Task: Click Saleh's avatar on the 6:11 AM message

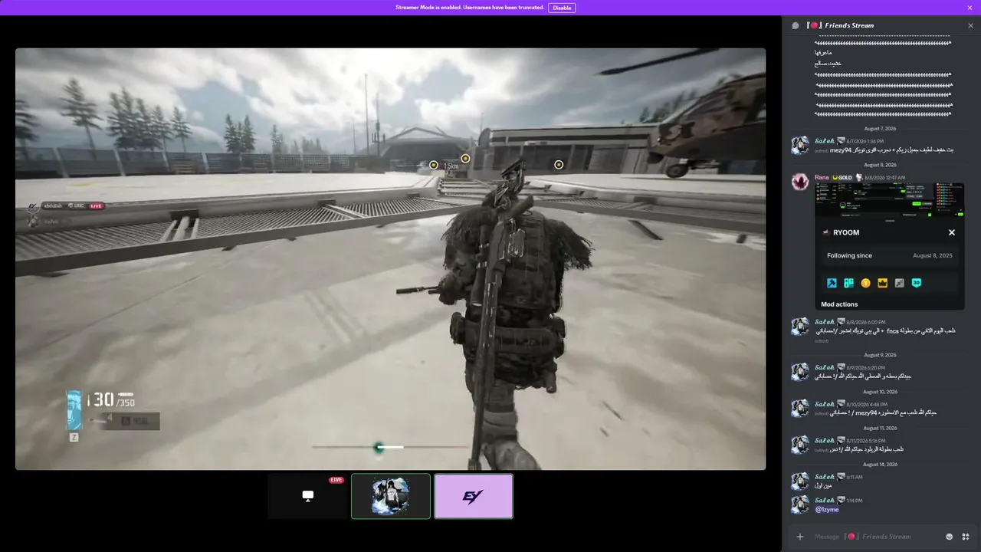Action: (x=800, y=481)
